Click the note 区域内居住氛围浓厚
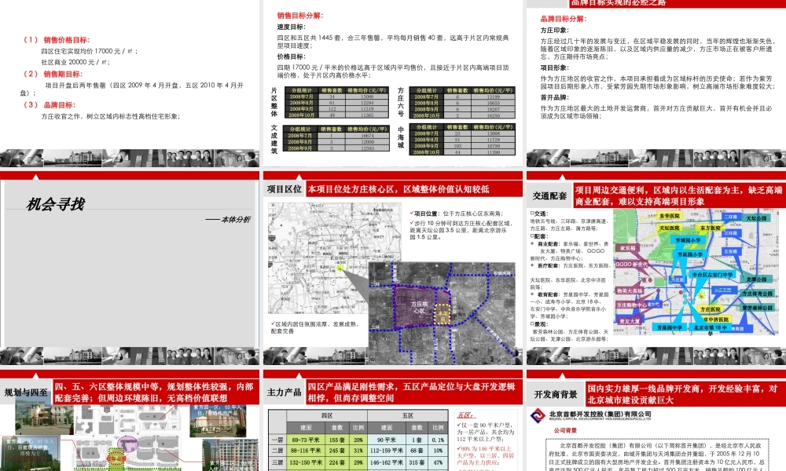 (x=314, y=327)
